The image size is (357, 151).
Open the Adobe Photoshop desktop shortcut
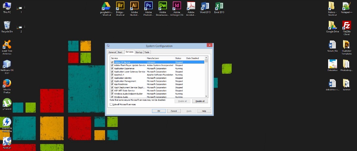tap(148, 6)
